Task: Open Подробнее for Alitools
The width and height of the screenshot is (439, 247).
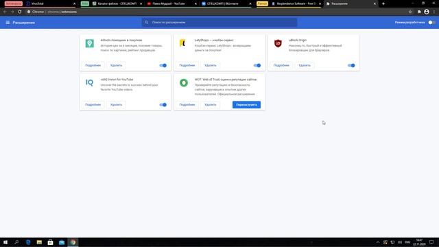Action: click(x=93, y=66)
